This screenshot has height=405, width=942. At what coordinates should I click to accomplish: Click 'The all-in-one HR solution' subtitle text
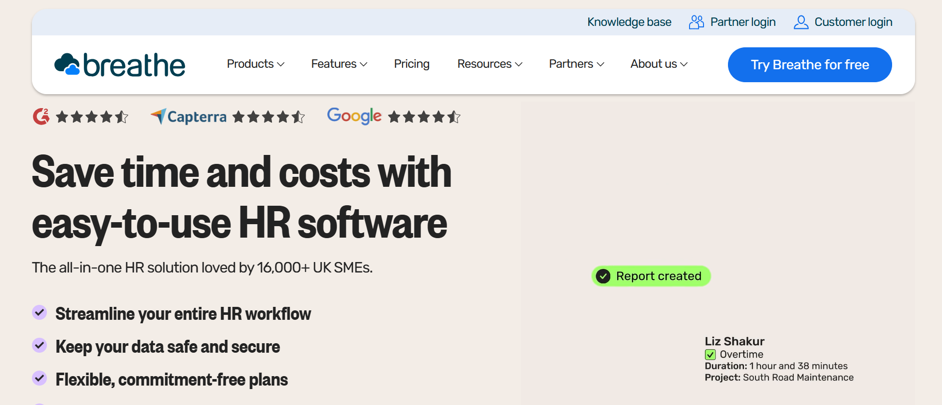[202, 268]
